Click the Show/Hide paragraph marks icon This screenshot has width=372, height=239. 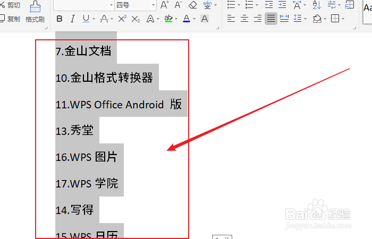332,5
